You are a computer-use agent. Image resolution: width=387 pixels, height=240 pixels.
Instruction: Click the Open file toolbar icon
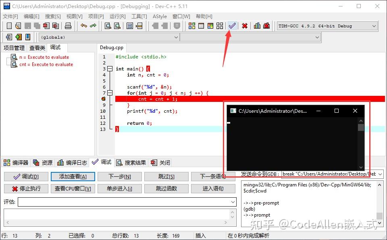pos(18,26)
